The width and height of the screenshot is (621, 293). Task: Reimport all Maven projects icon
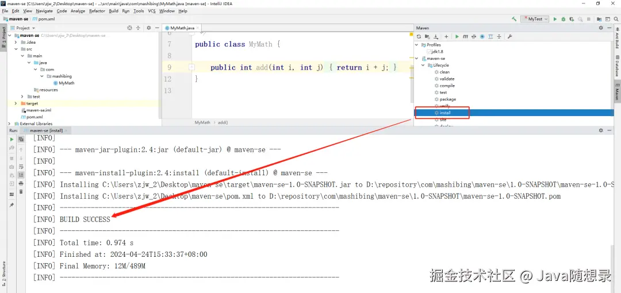click(x=419, y=36)
